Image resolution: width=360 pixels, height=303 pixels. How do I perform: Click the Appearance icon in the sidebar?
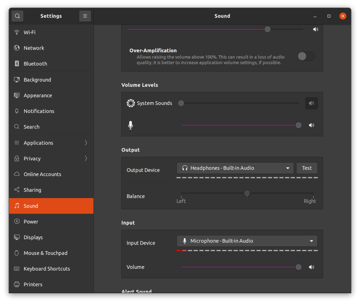17,95
